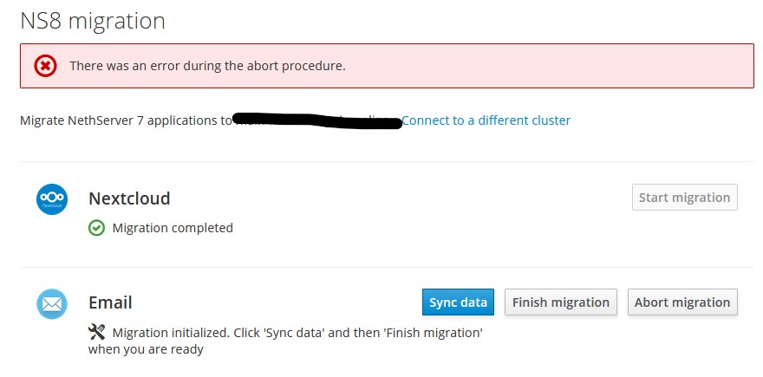Abort the Email migration

point(682,302)
